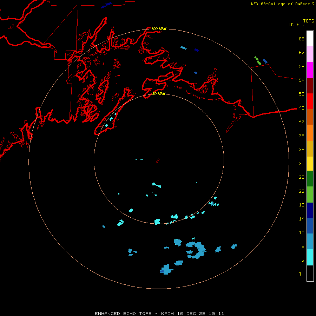The width and height of the screenshot is (316, 316).
Task: Click the legend value "38"
Action: pos(302,136)
